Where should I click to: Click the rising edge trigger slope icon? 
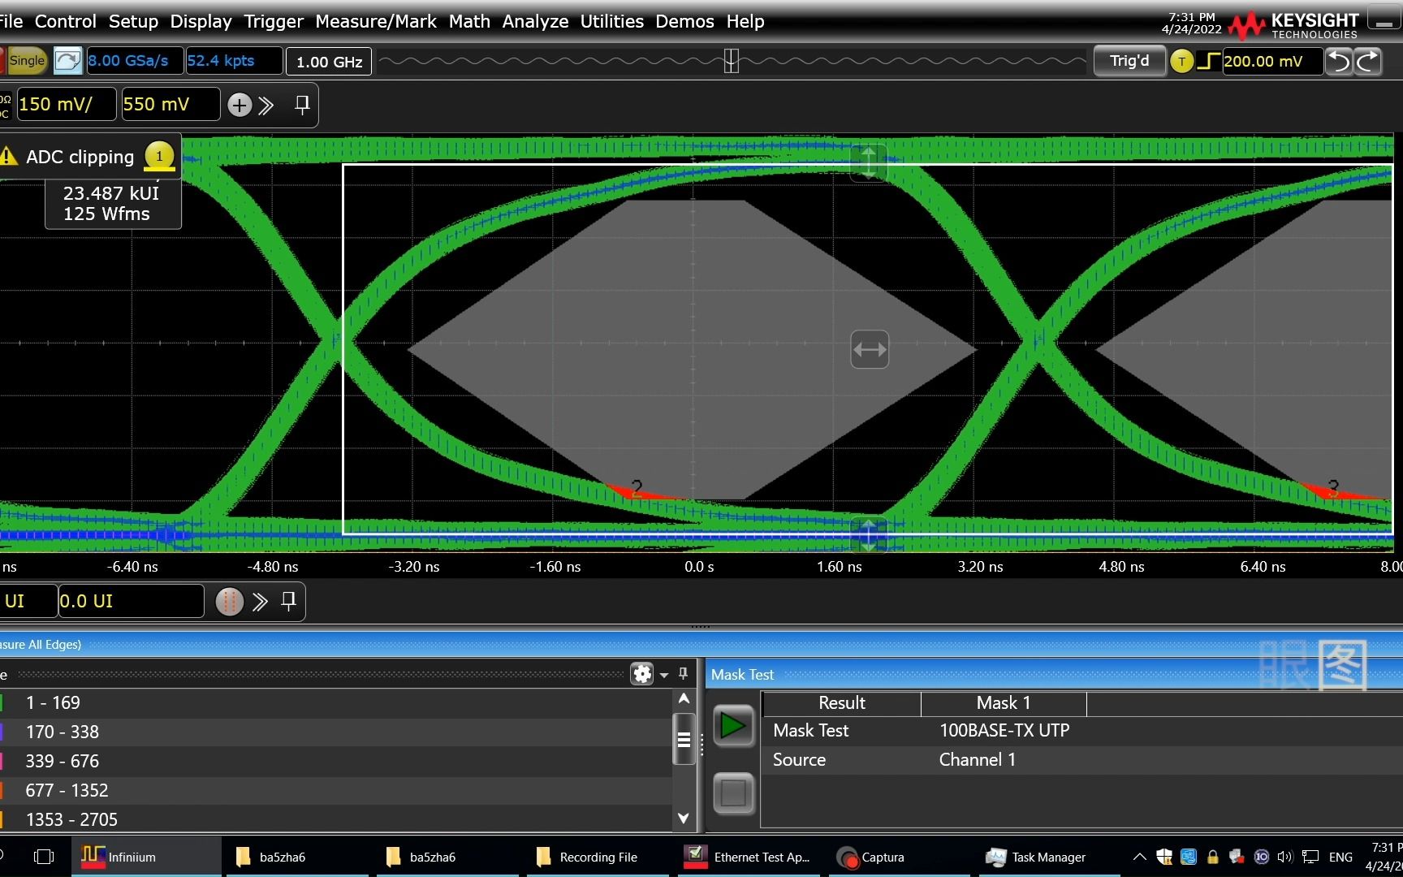click(1208, 61)
